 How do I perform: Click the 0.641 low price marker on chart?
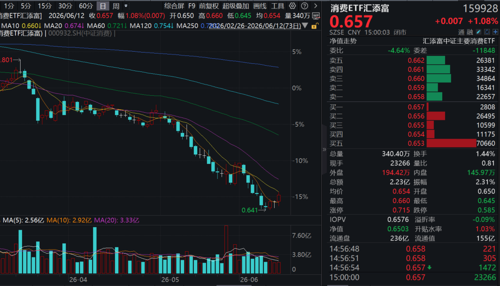point(249,210)
